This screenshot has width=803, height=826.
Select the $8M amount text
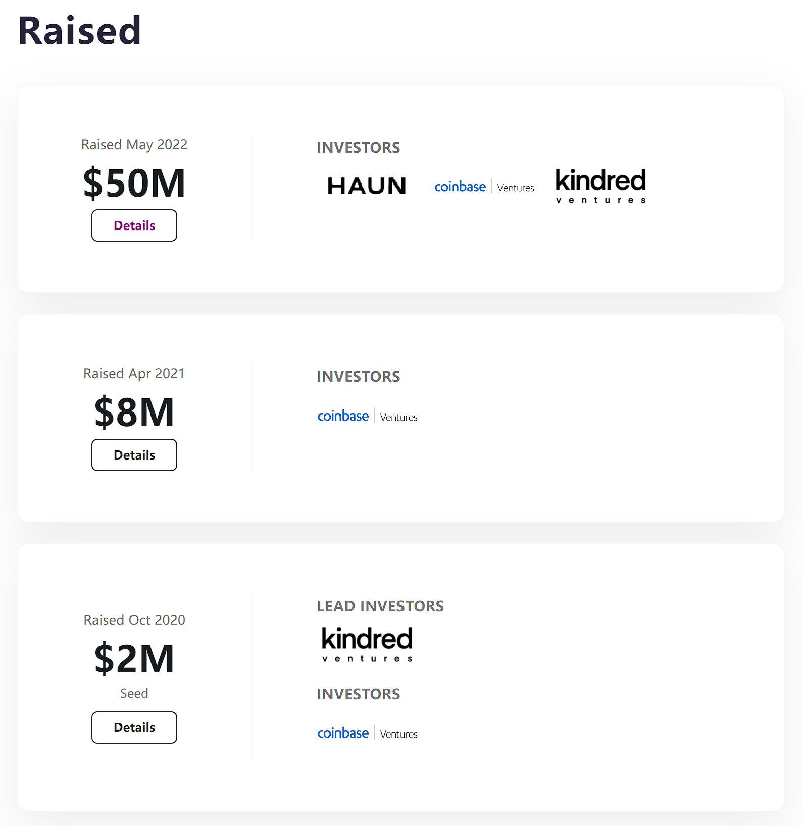pyautogui.click(x=134, y=412)
